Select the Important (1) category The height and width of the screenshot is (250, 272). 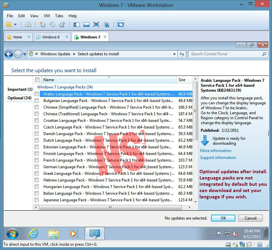pyautogui.click(x=20, y=89)
